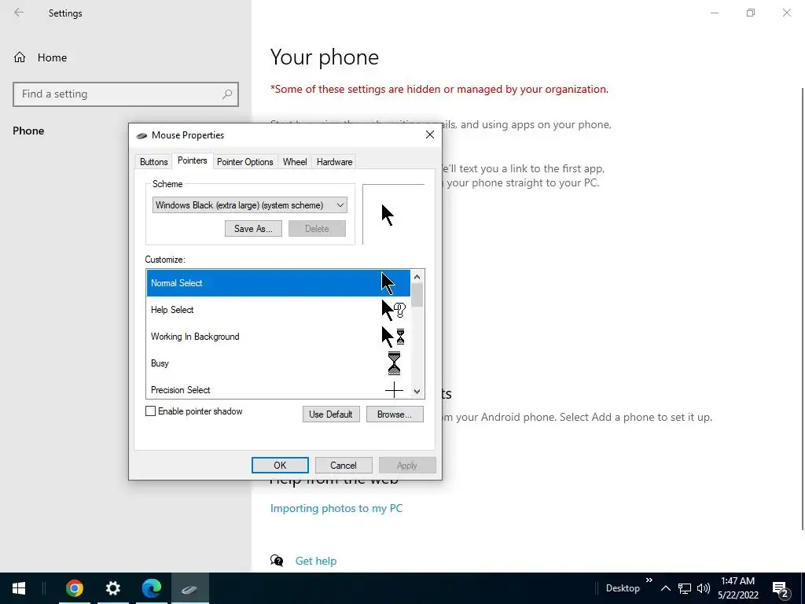Screen dimensions: 805x604
Task: Click the Use Default button
Action: click(331, 414)
